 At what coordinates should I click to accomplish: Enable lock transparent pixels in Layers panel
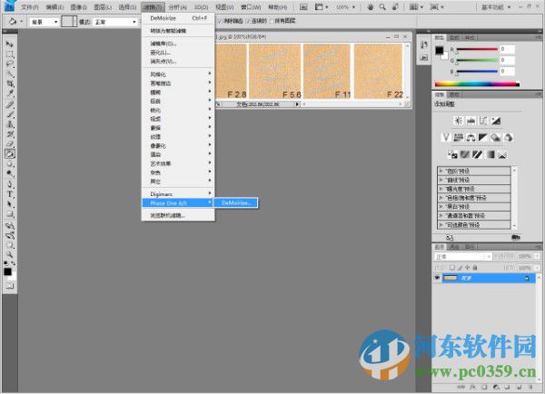point(451,268)
